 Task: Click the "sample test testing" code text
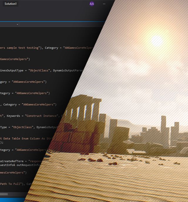22,48
